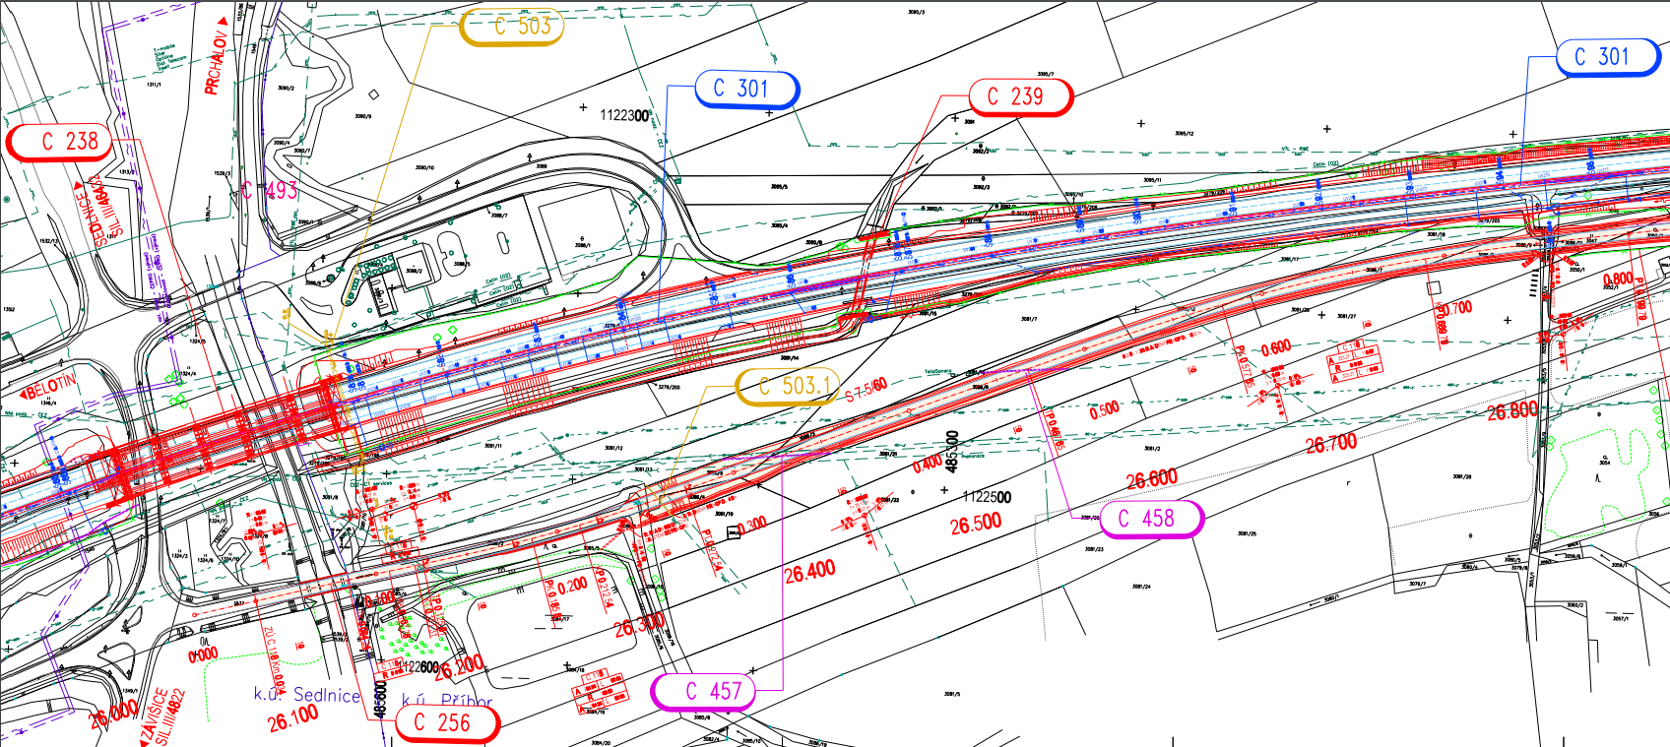
Task: Click the red 26.800 chainage marker
Action: tap(1510, 411)
